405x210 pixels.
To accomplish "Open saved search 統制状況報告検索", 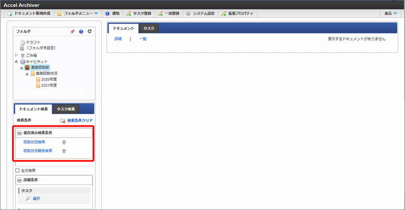I will (x=38, y=151).
